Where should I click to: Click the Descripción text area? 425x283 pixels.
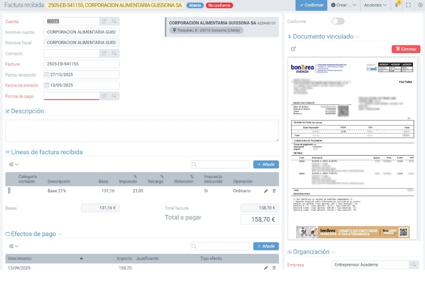click(x=142, y=130)
